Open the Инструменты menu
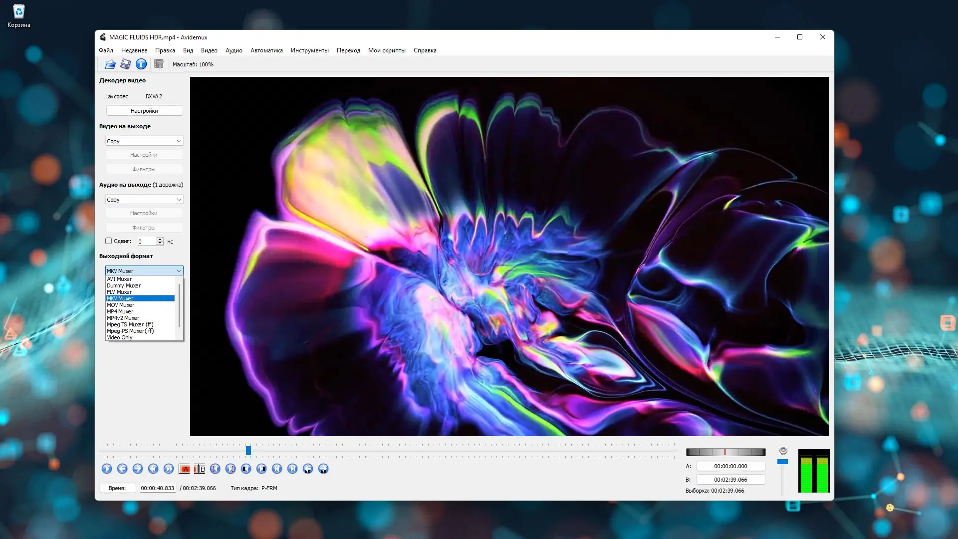The width and height of the screenshot is (958, 539). point(309,50)
